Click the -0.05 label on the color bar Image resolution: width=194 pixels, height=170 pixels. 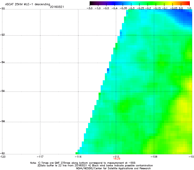[x=174, y=8]
